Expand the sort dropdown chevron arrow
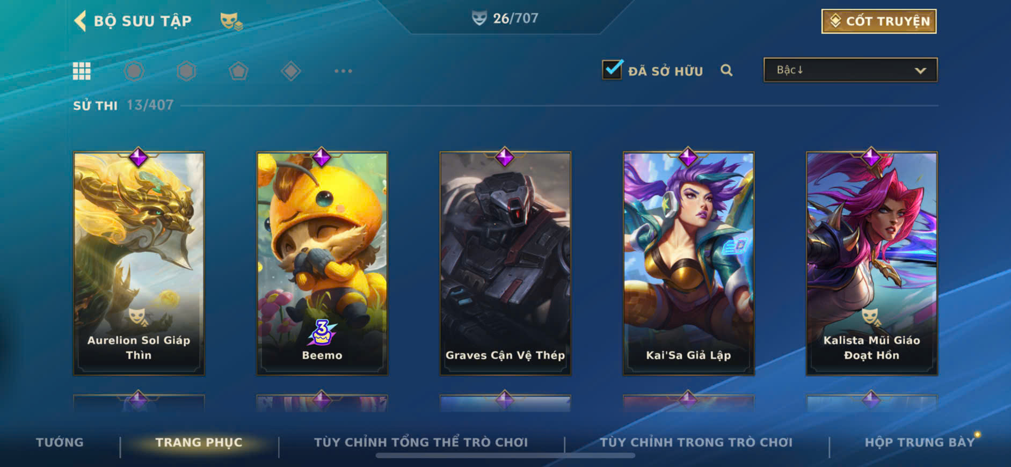Image resolution: width=1011 pixels, height=467 pixels. coord(920,70)
